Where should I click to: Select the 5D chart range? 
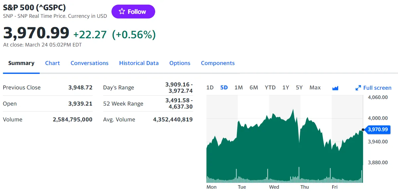tap(224, 87)
